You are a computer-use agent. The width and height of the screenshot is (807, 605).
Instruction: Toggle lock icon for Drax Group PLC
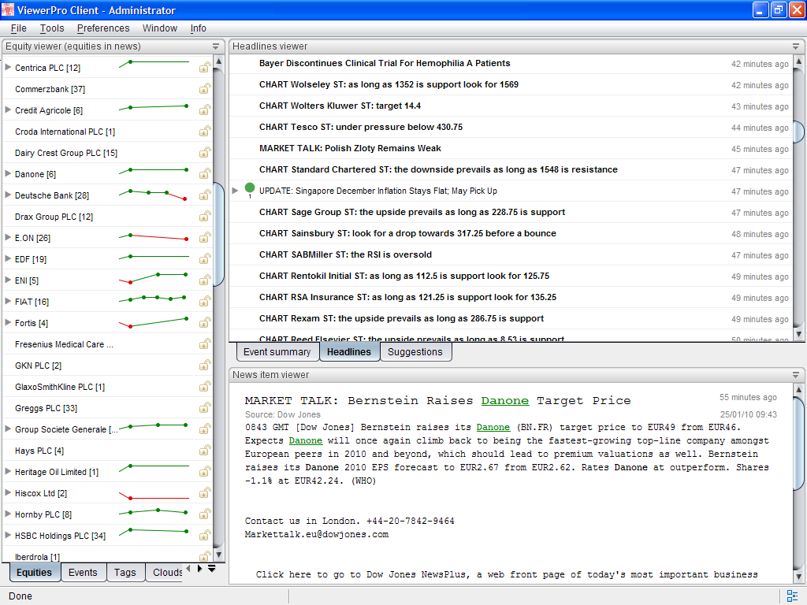pyautogui.click(x=205, y=216)
